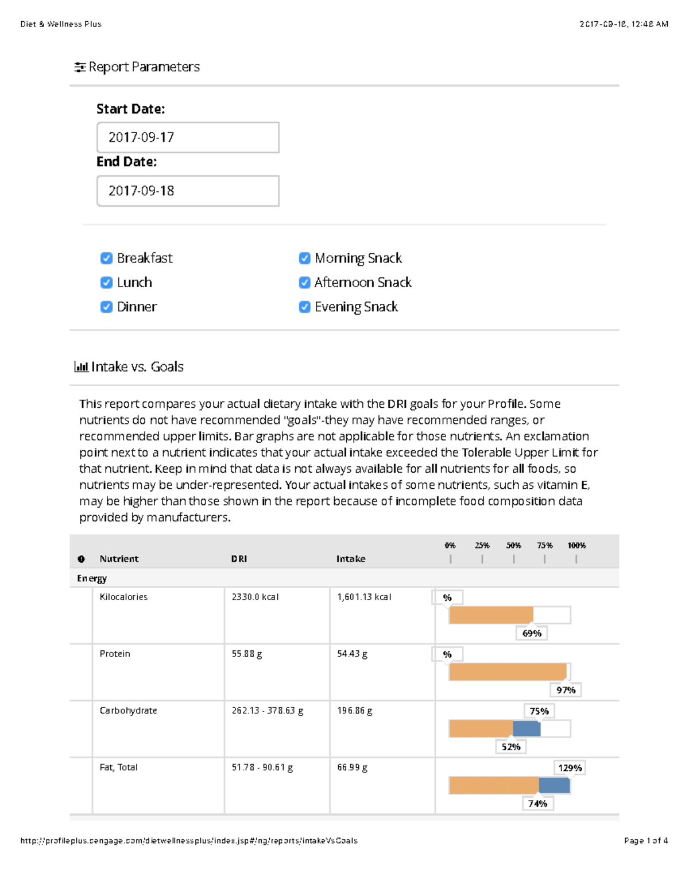This screenshot has height=892, width=689.
Task: Disable the Morning Snack option
Action: (x=304, y=258)
